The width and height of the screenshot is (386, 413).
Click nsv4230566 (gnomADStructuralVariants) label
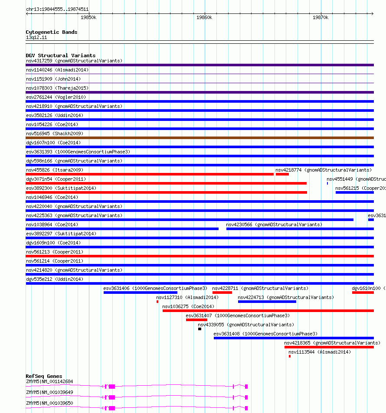click(274, 224)
